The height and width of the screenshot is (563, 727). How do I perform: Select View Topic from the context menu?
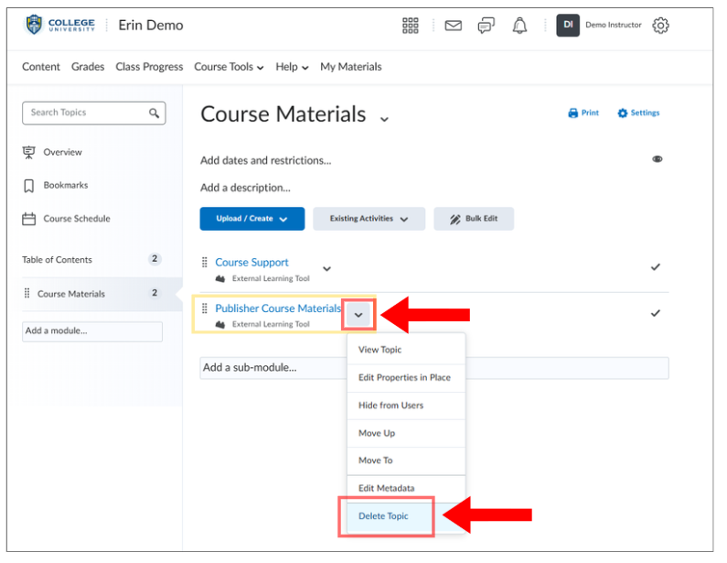(x=406, y=350)
